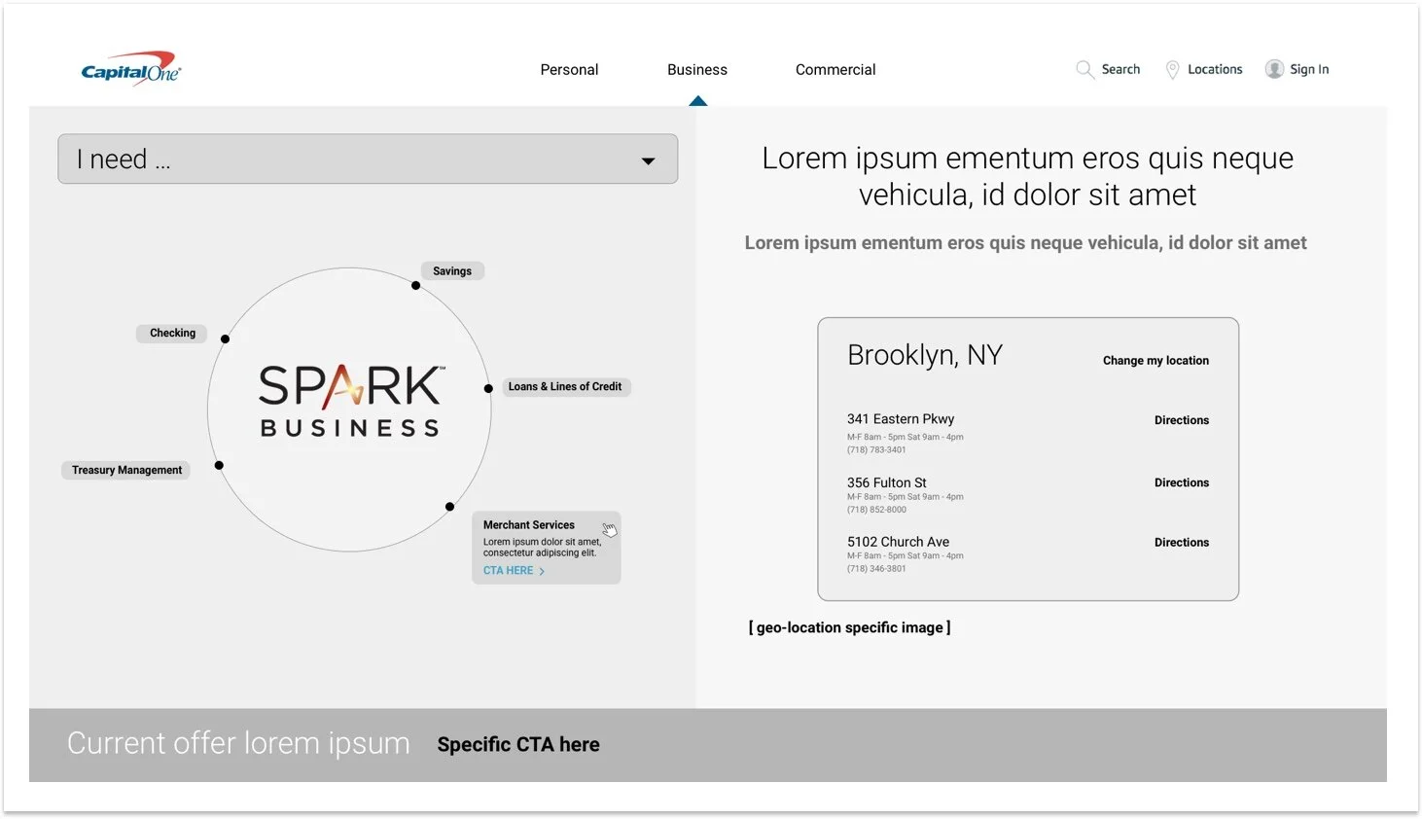Click the dot next to Checking
This screenshot has width=1422, height=819.
click(x=225, y=339)
